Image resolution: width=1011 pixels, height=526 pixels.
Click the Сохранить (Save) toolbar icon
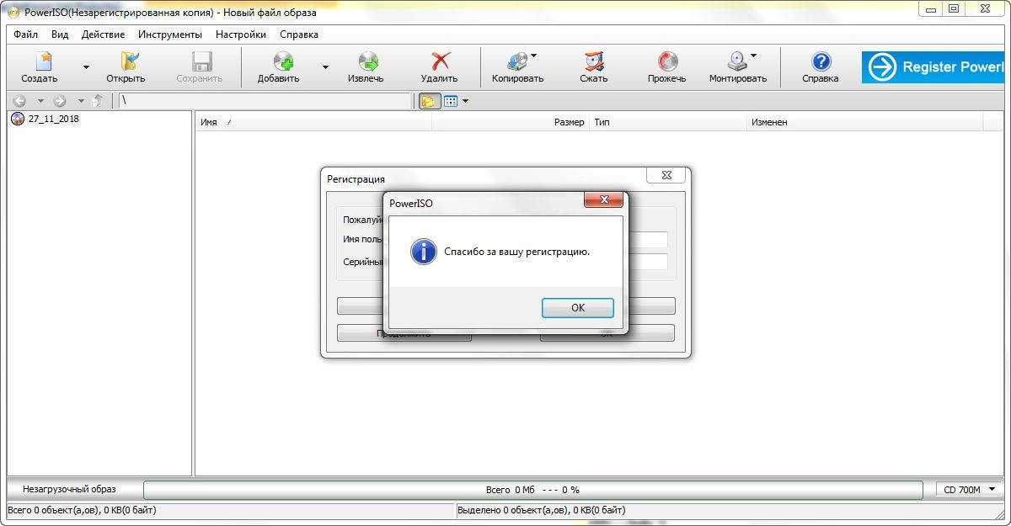click(200, 67)
